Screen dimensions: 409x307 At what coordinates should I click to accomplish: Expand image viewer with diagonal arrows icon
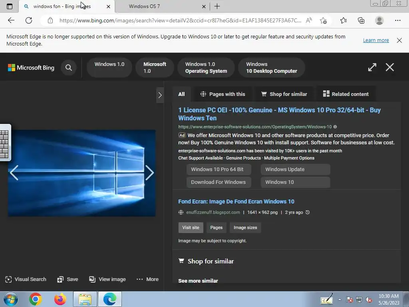pyautogui.click(x=372, y=67)
